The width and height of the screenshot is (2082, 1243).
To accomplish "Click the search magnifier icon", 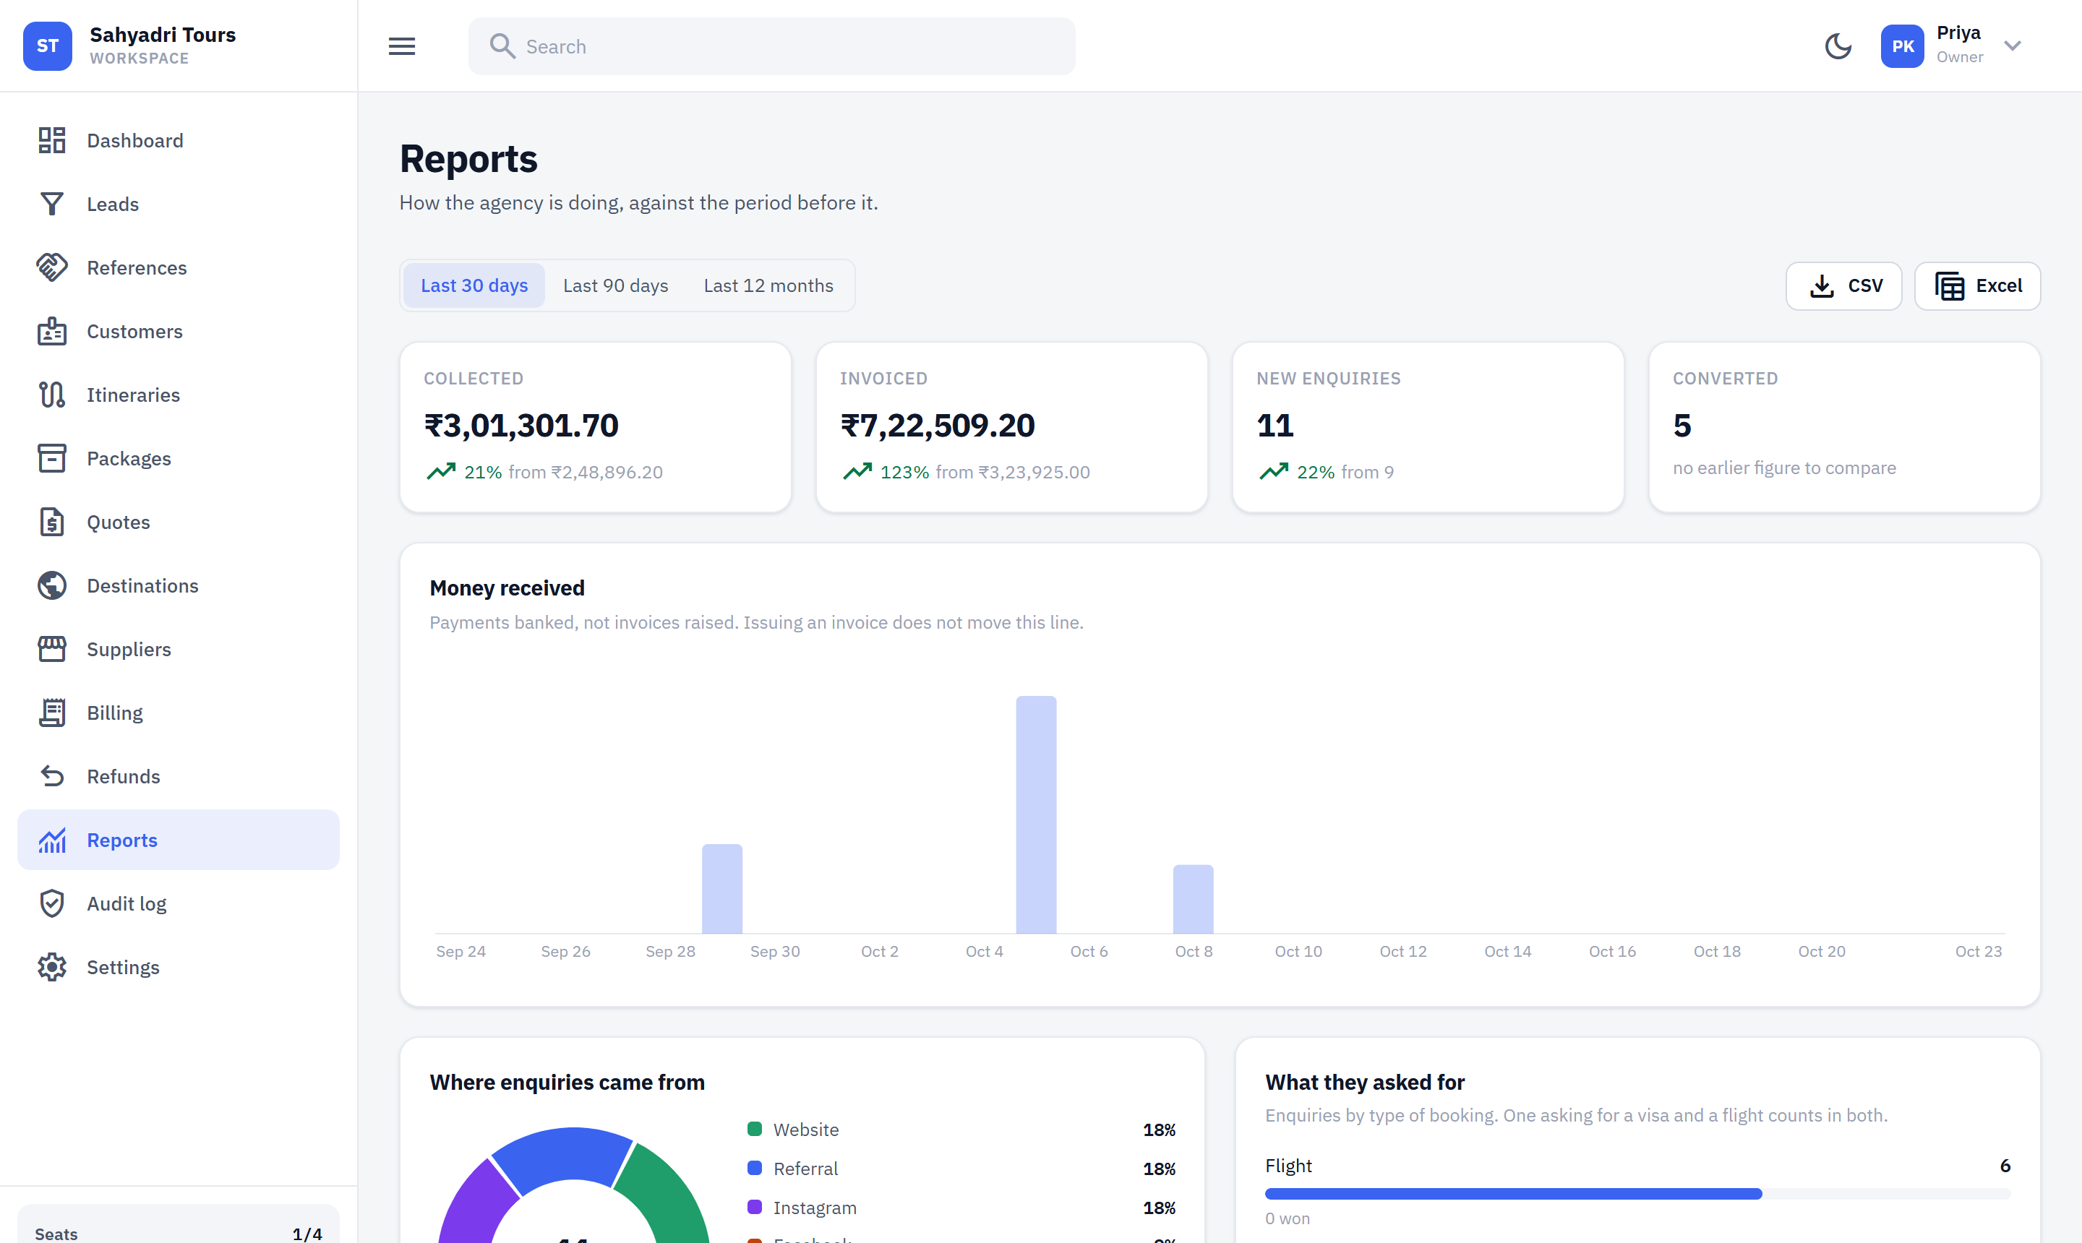I will (502, 46).
